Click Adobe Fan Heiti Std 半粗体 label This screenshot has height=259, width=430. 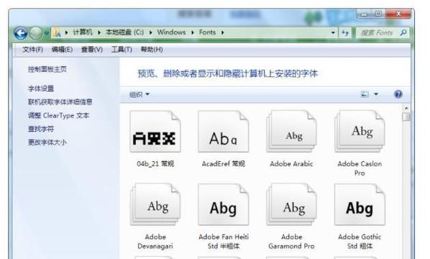tap(224, 242)
